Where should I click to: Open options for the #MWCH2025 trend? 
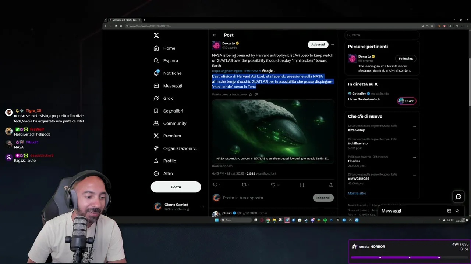coord(414,175)
